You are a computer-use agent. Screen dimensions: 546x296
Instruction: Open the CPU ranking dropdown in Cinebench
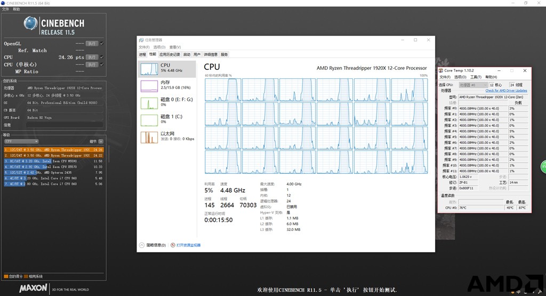pyautogui.click(x=21, y=141)
